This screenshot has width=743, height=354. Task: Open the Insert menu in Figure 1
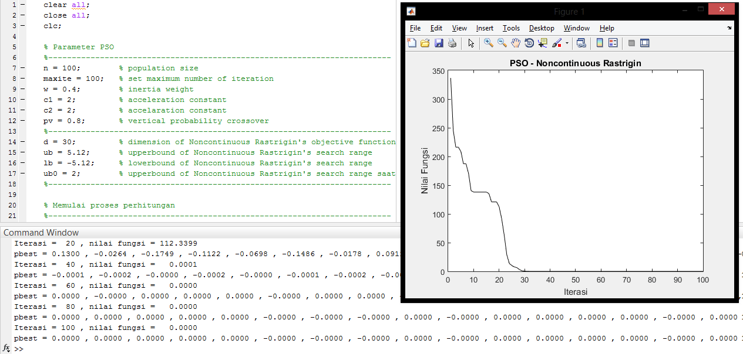485,28
